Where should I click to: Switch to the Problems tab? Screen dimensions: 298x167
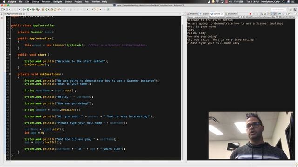click(192, 14)
